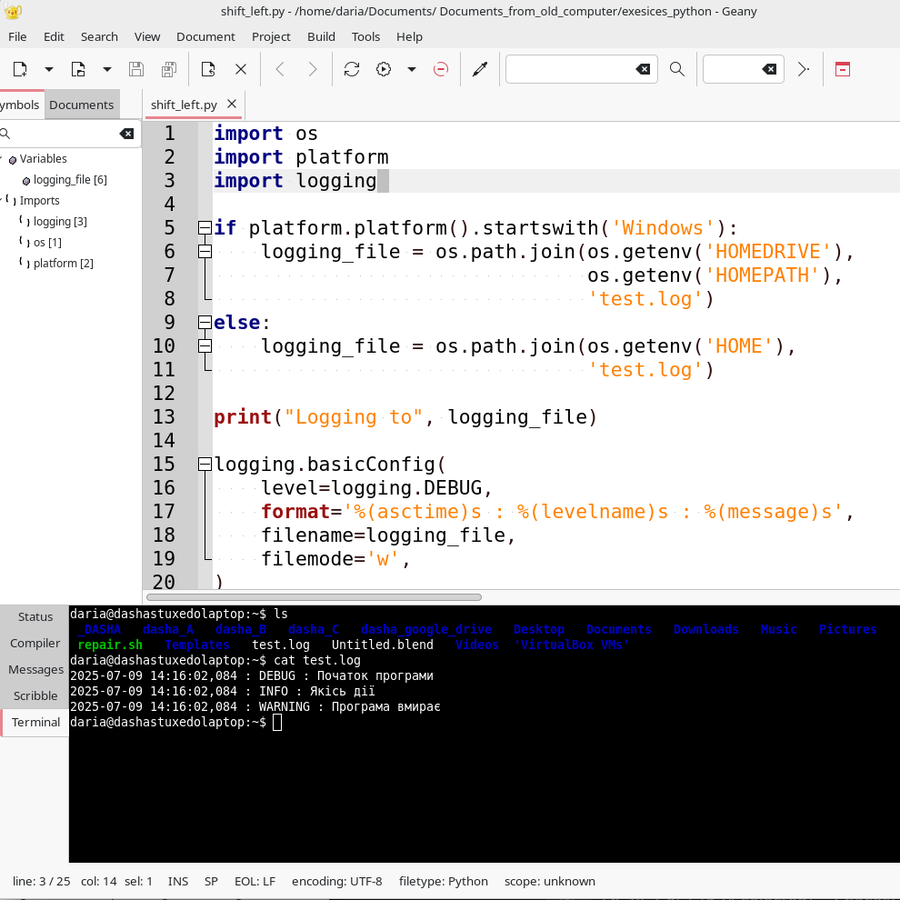Collapse the logging.basicConfig fold at line 15

click(205, 465)
